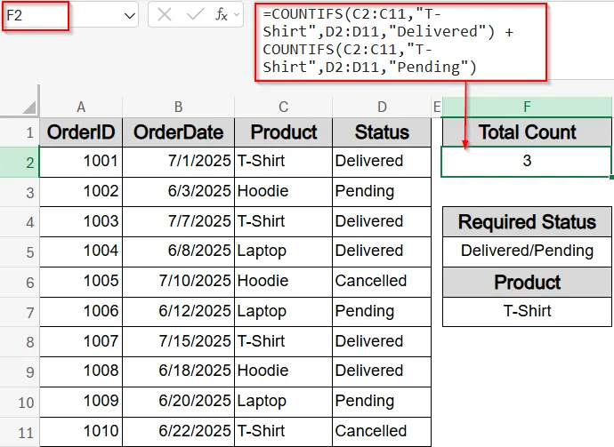This screenshot has height=447, width=614.
Task: Select the date cell 6/22/2025
Action: point(179,432)
